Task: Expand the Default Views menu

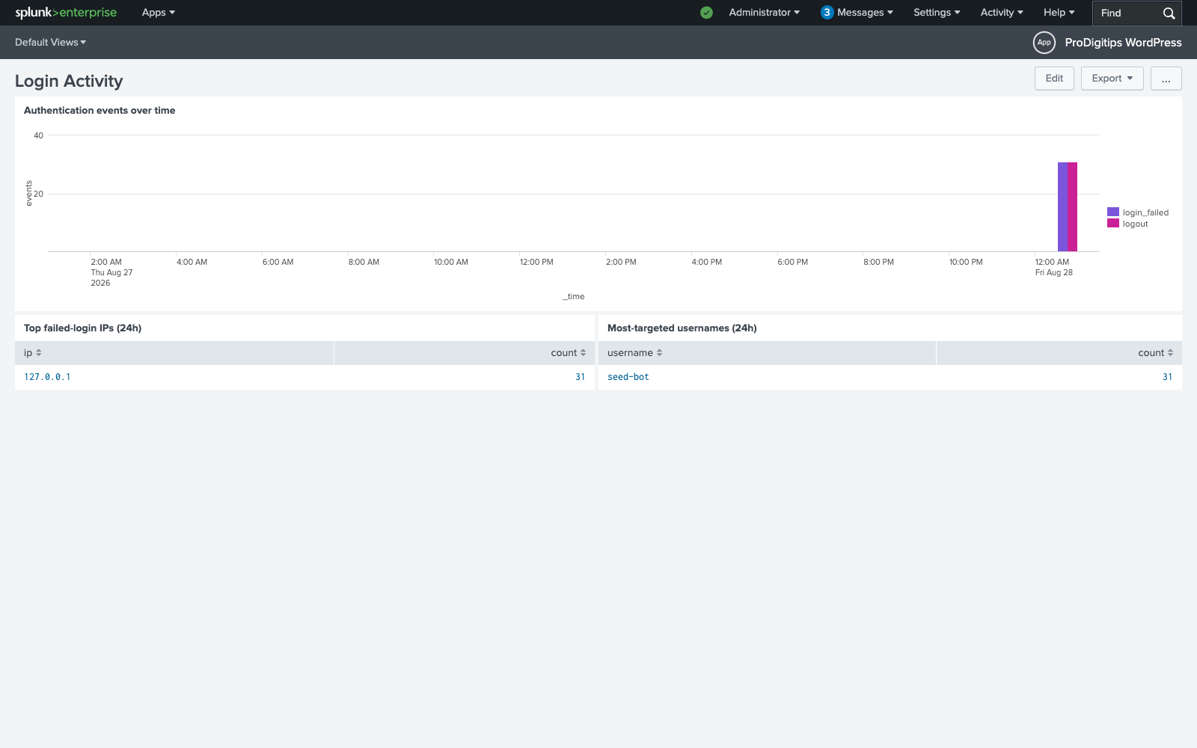Action: 51,43
